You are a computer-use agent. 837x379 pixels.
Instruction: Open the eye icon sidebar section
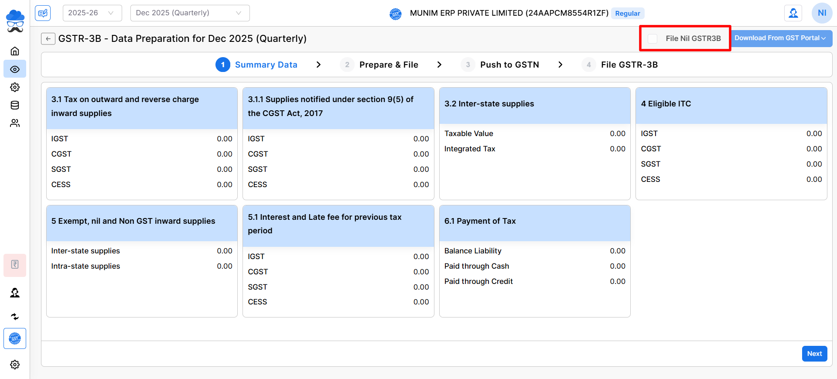pos(15,69)
